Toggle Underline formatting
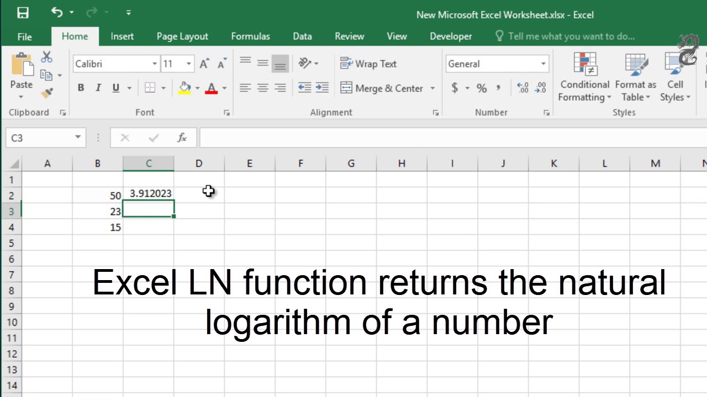This screenshot has height=397, width=707. (115, 88)
